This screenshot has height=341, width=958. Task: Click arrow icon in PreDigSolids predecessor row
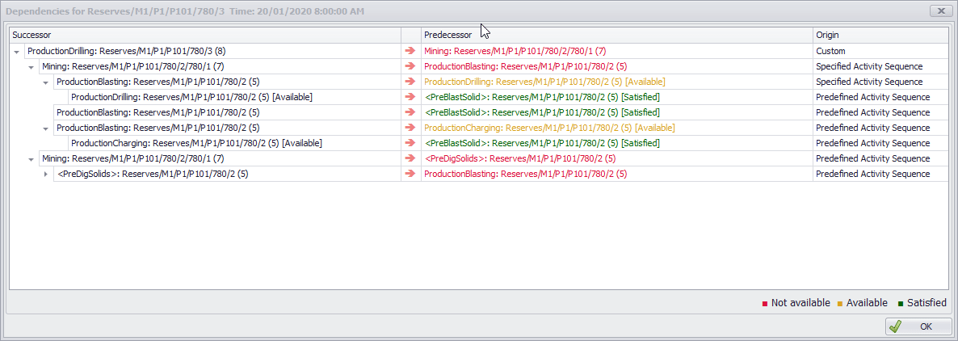[x=410, y=158]
